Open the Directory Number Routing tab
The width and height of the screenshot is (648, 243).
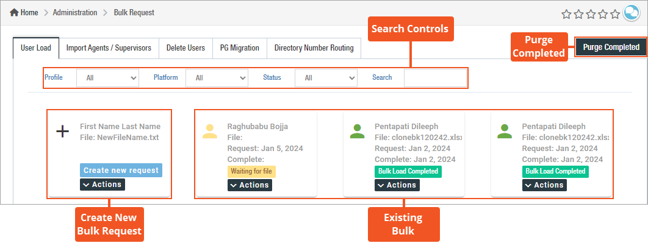pos(314,48)
